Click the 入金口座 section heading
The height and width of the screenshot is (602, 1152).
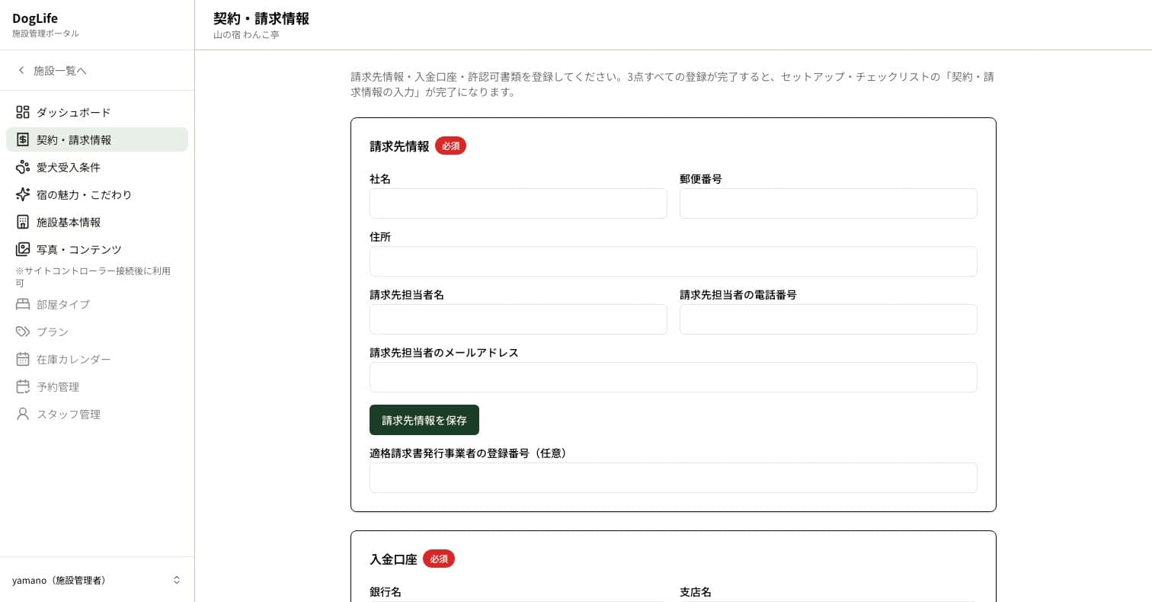point(393,559)
